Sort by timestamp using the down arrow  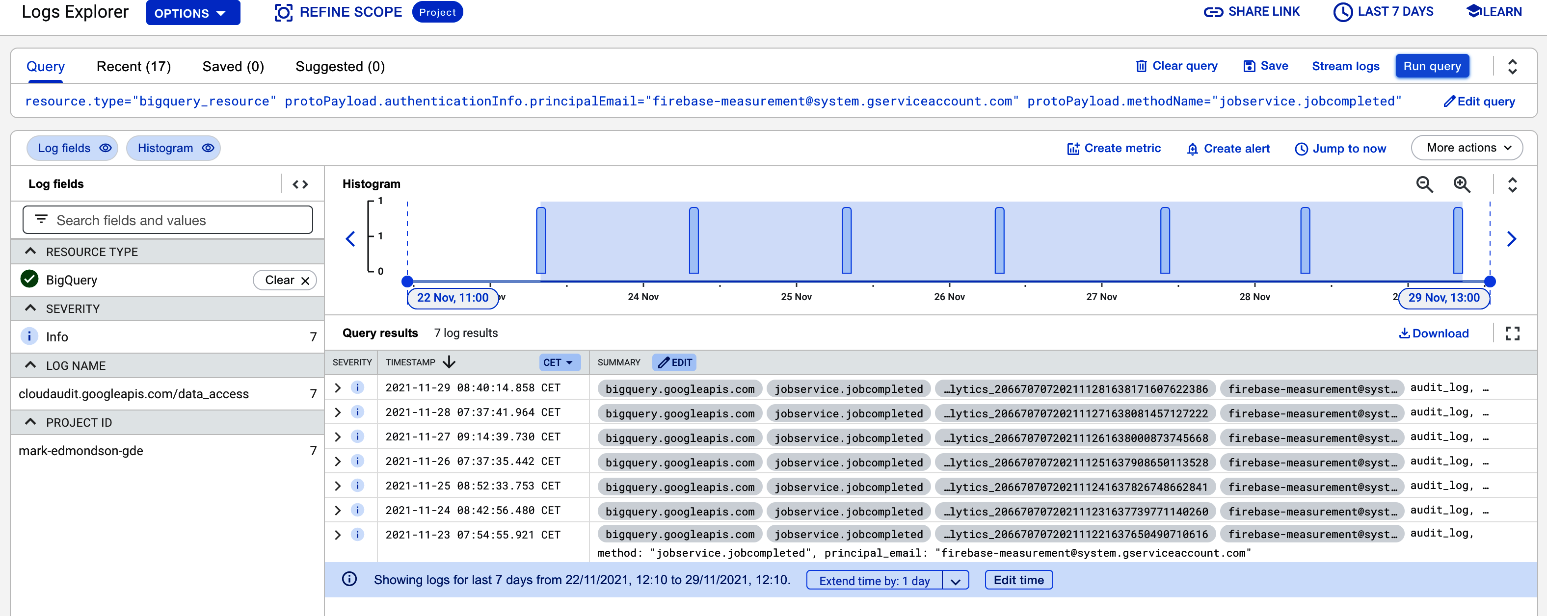click(449, 362)
